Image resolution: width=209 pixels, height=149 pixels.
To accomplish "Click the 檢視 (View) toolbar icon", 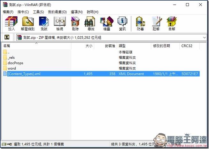I will (x=59, y=23).
